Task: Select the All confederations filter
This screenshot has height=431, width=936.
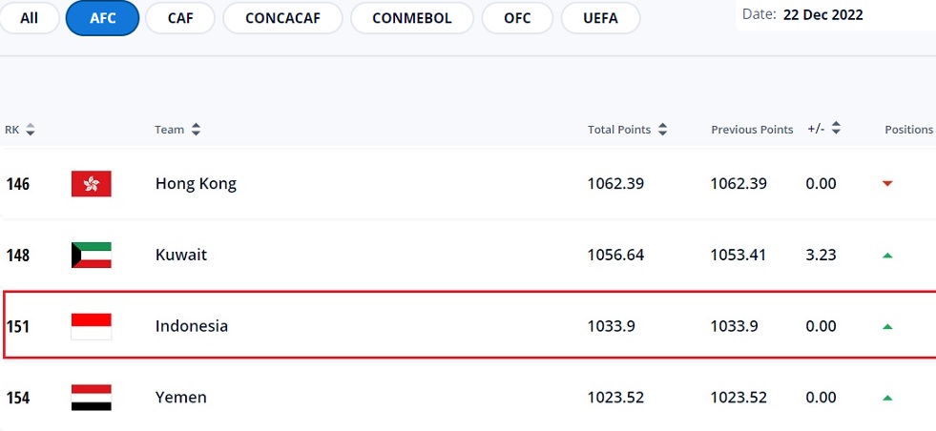Action: 29,18
